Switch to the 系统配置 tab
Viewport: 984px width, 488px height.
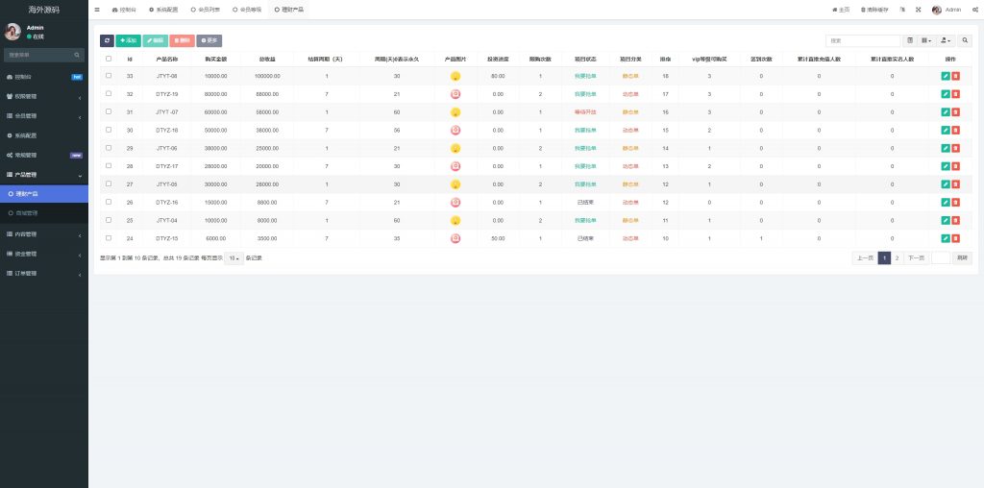163,10
